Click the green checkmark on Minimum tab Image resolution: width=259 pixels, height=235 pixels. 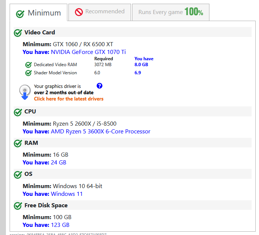click(20, 14)
